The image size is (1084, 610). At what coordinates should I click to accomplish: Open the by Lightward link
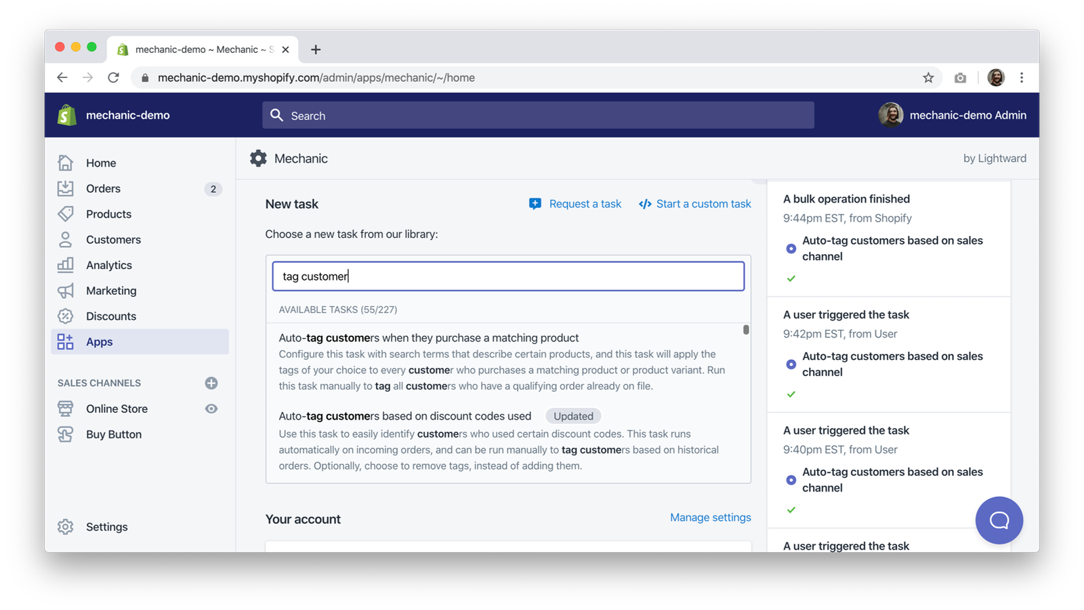pos(995,159)
